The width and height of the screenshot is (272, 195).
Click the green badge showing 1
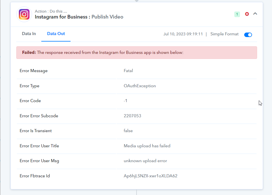[237, 14]
